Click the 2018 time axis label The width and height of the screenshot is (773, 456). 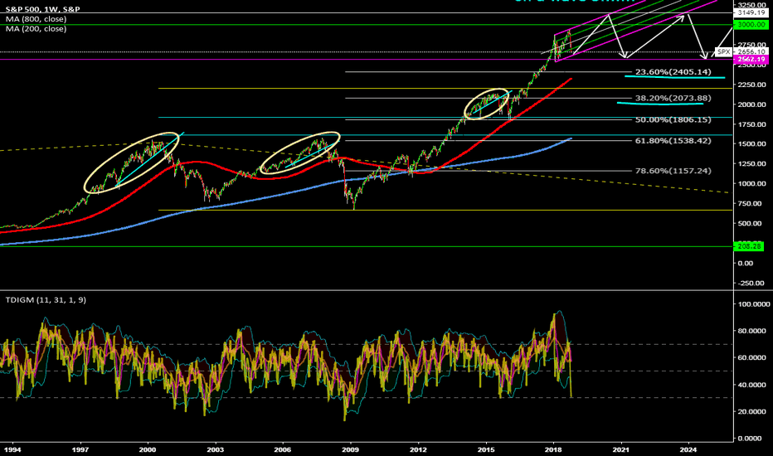point(553,449)
